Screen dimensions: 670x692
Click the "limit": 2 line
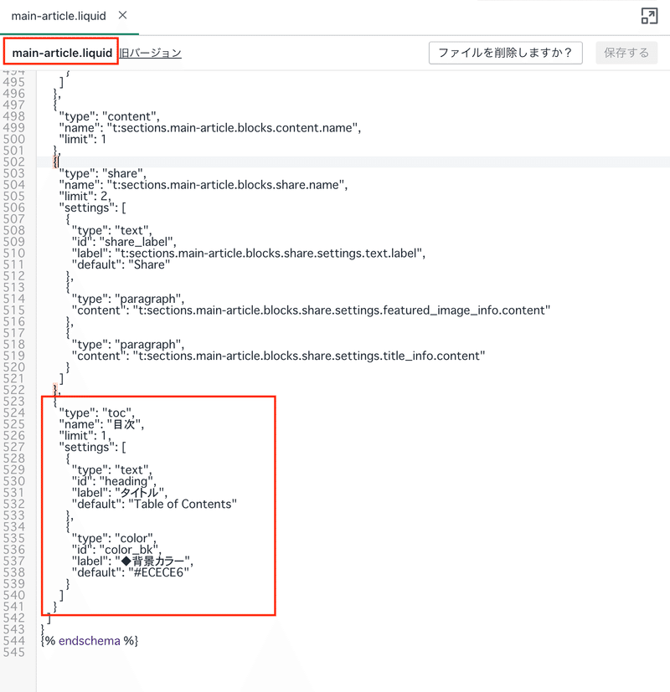[85, 197]
